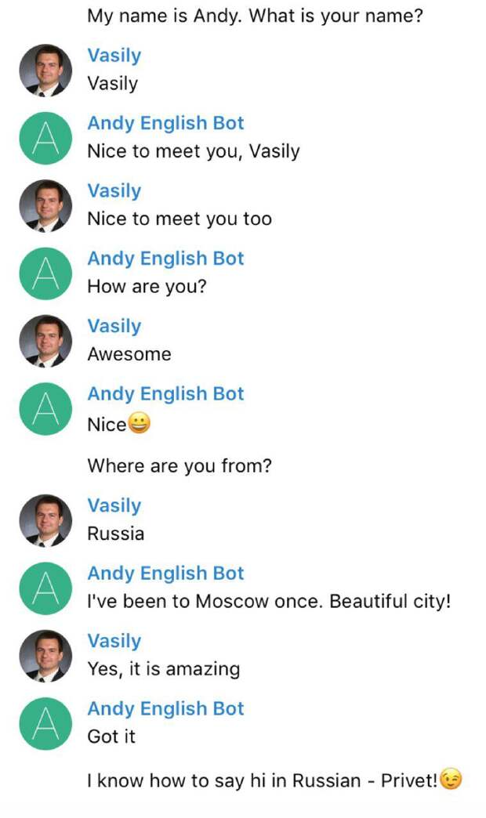Click Vasily's photo beside "Nice to meet you too"

45,206
